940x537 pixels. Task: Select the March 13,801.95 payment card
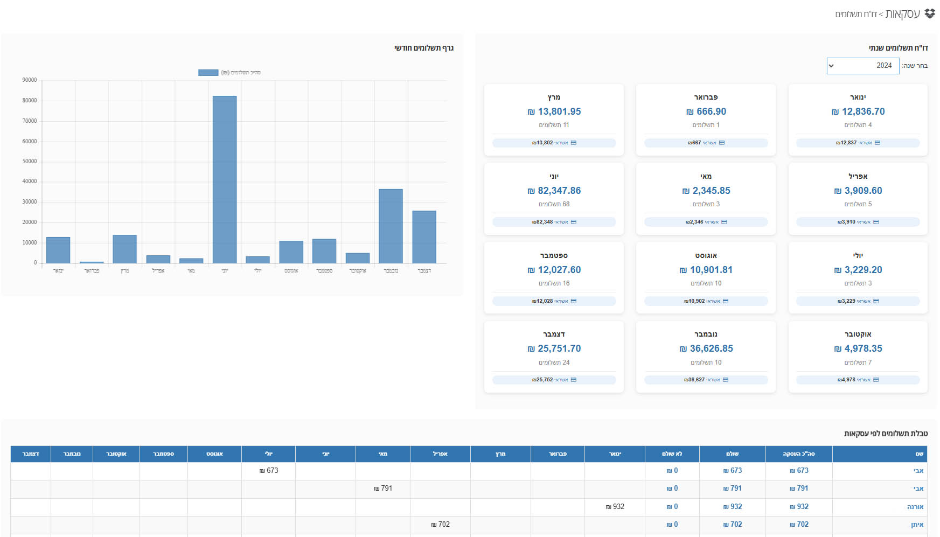coord(554,120)
